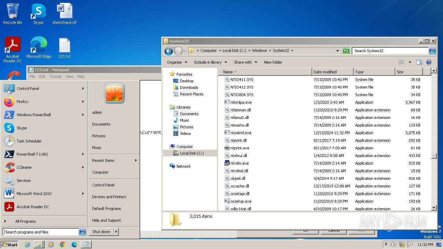Select ntvdm.exe file

coord(239,163)
